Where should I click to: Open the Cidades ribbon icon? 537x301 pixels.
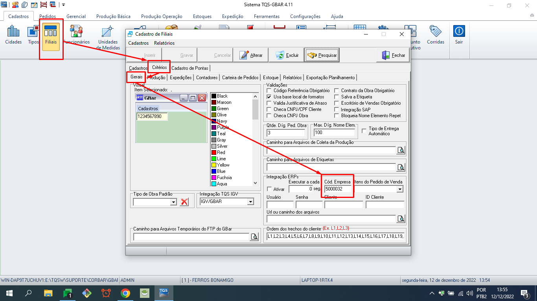(13, 34)
